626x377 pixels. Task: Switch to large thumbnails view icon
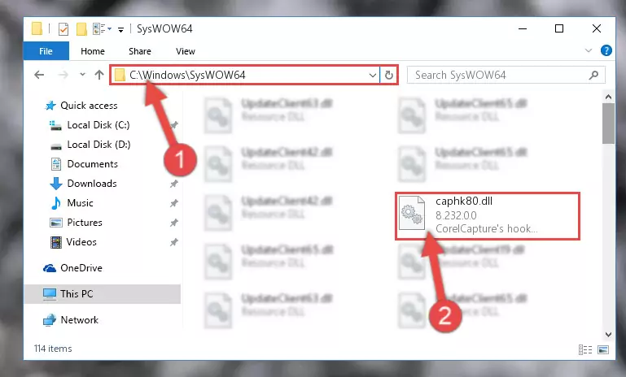tap(603, 349)
